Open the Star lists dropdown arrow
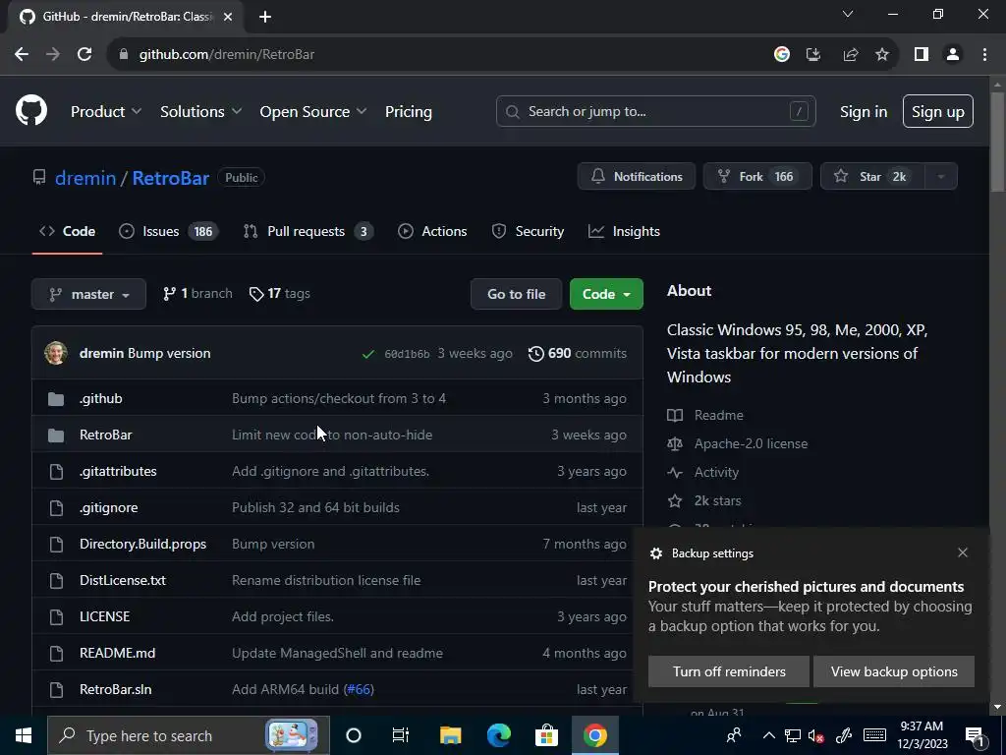Viewport: 1006px width, 755px height. pos(941,177)
